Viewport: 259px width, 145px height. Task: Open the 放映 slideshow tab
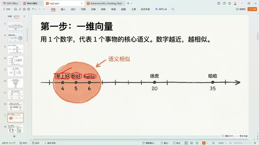[103, 9]
